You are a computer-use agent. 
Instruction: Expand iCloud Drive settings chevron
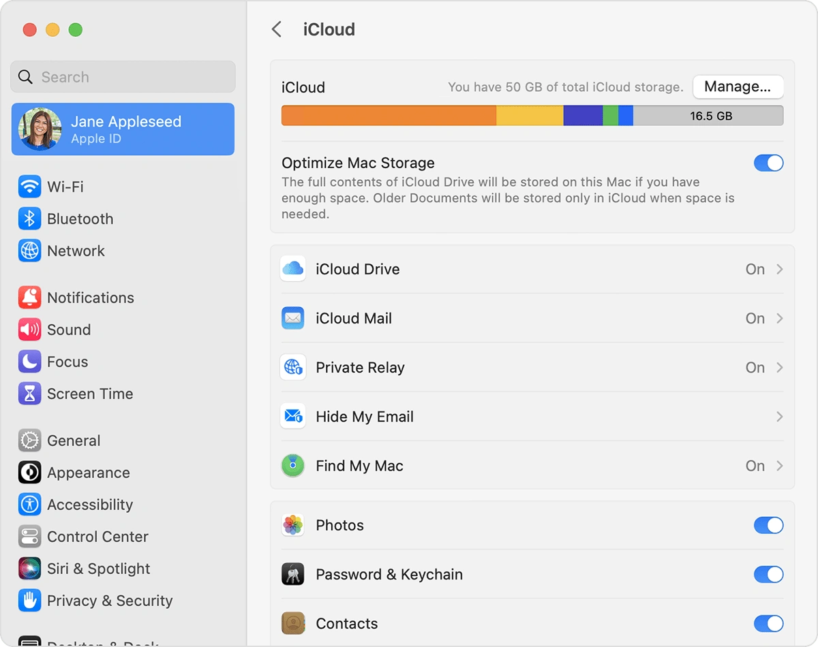779,269
